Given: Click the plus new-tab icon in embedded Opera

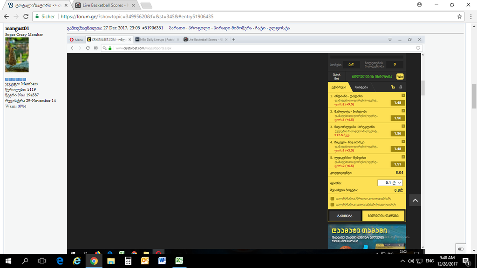Looking at the screenshot, I should 234,40.
